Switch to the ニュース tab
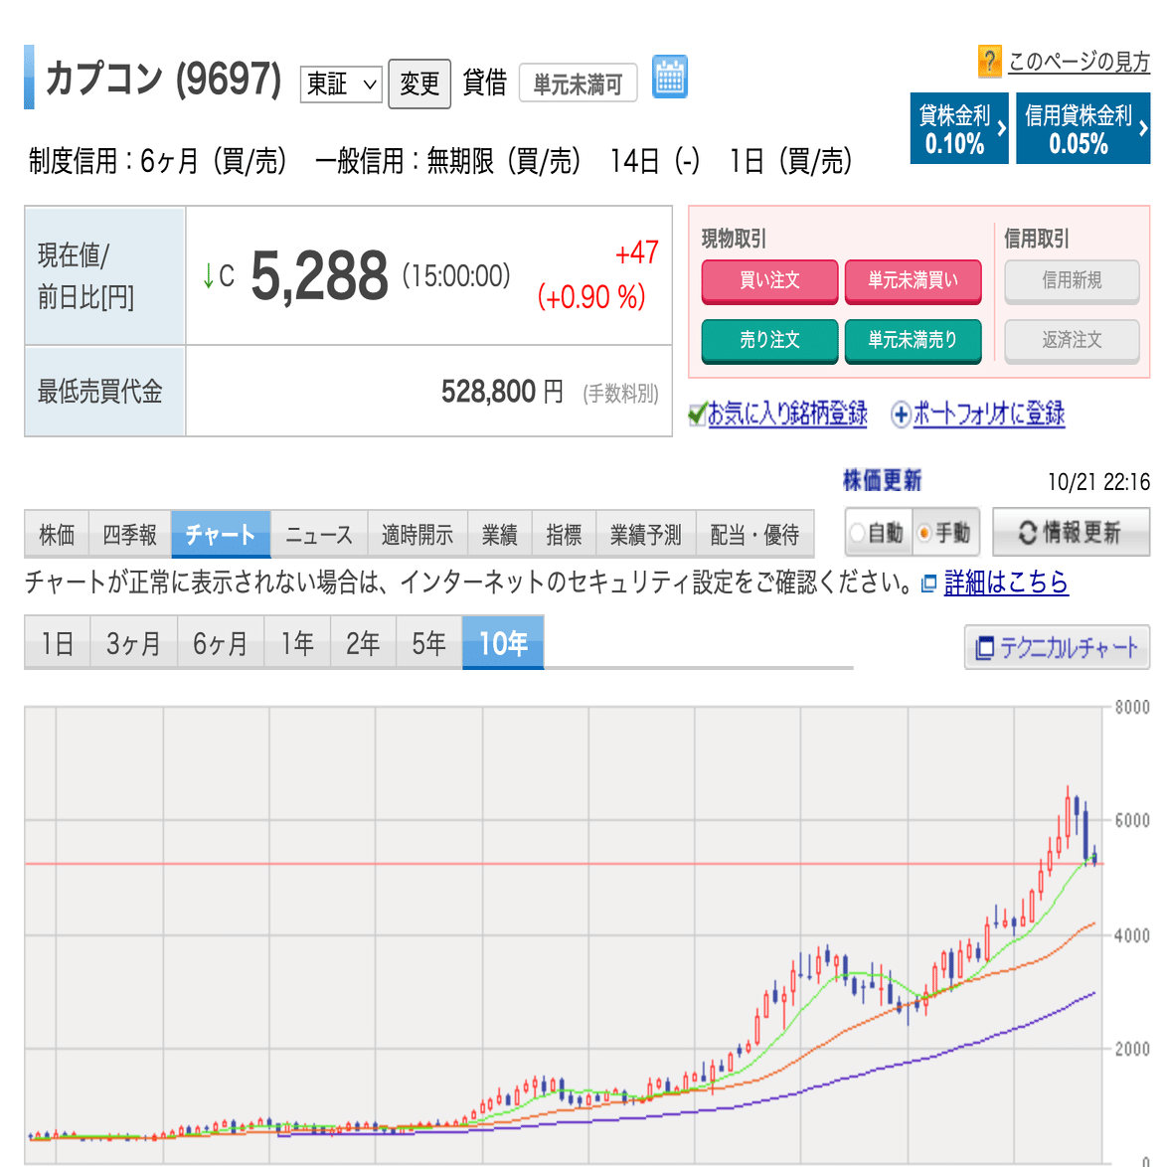This screenshot has width=1167, height=1167. (x=318, y=534)
